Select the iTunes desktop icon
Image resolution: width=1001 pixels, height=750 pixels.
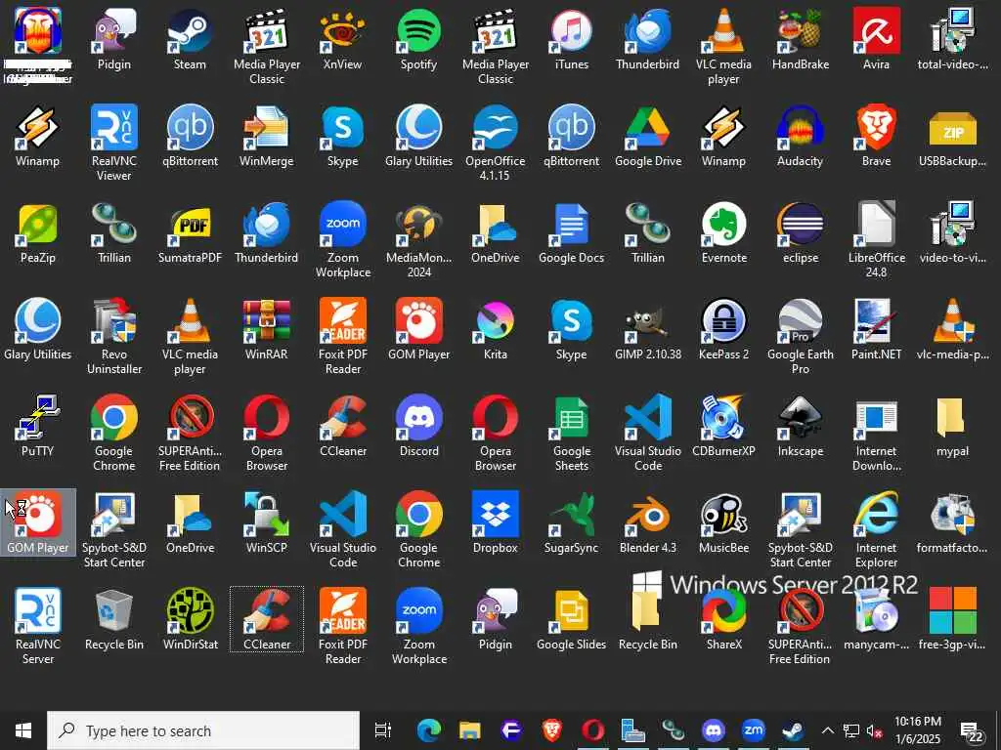[571, 39]
